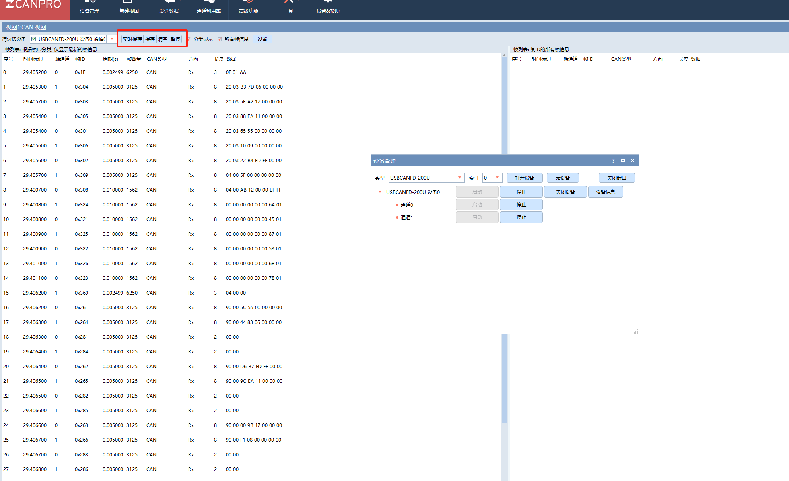
Task: Maximize the 设备管理 dialog
Action: coord(623,161)
